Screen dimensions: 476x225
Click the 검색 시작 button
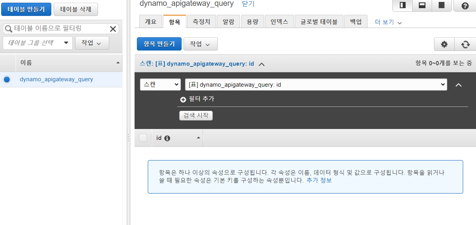coord(196,115)
